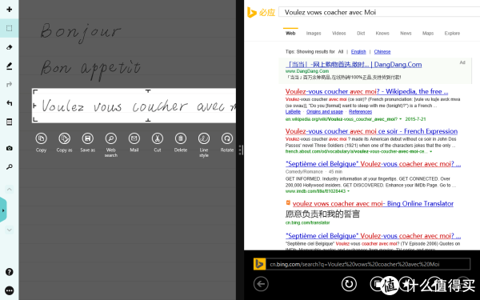Switch to the Videos tab in Bing
The width and height of the screenshot is (480, 300).
[x=339, y=34]
